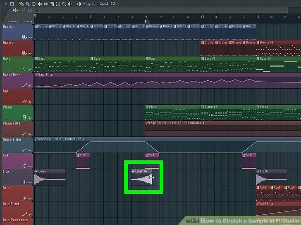Open the playlist options menu arrow
Image resolution: width=301 pixels, height=225 pixels.
(x=6, y=4)
